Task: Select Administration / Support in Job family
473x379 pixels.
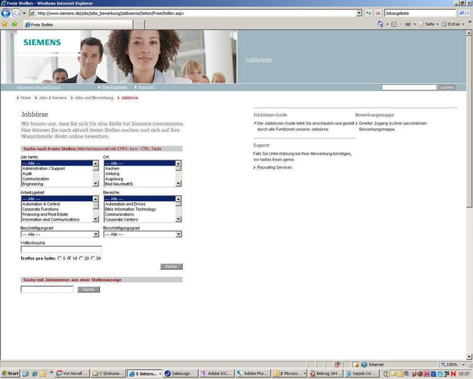Action: [57, 169]
